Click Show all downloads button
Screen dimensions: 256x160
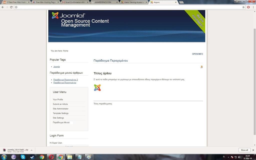244,150
